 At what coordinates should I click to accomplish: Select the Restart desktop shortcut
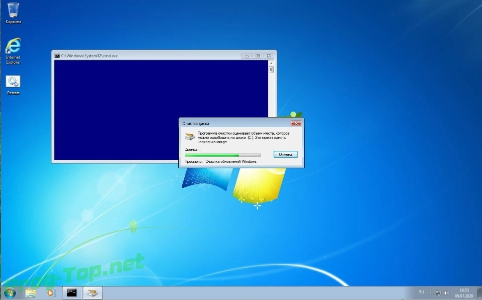[x=13, y=85]
